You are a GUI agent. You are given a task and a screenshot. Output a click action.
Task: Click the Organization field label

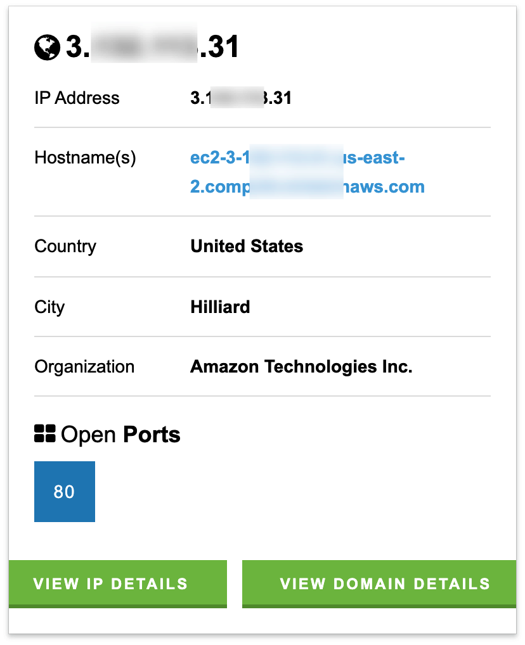point(84,367)
